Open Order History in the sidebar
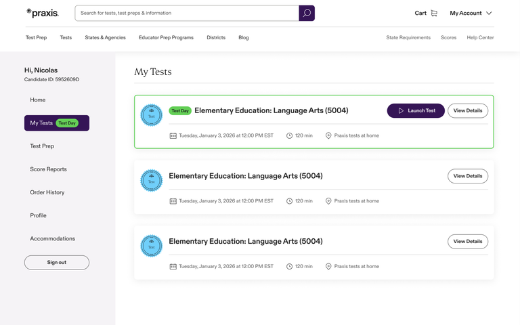 click(47, 192)
